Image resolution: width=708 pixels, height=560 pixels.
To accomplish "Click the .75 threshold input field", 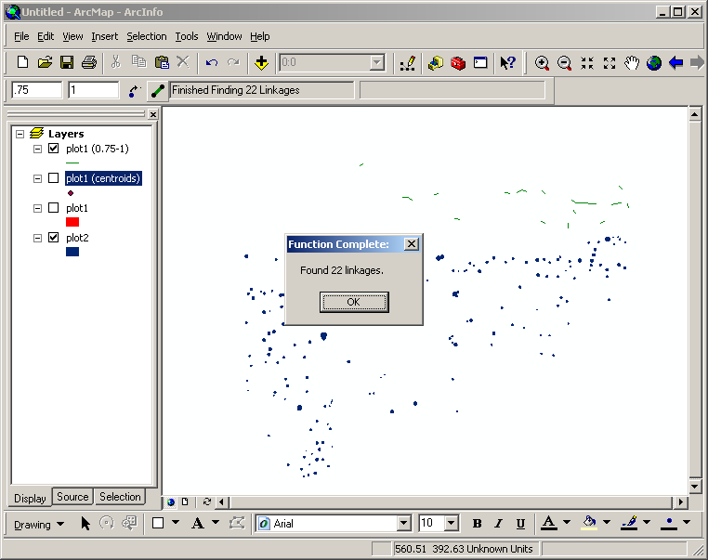I will pyautogui.click(x=36, y=90).
